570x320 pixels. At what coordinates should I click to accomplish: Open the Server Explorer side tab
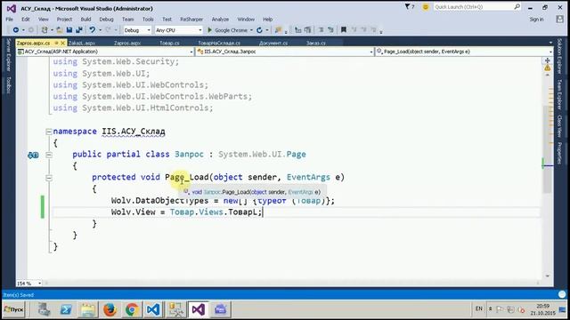[9, 55]
